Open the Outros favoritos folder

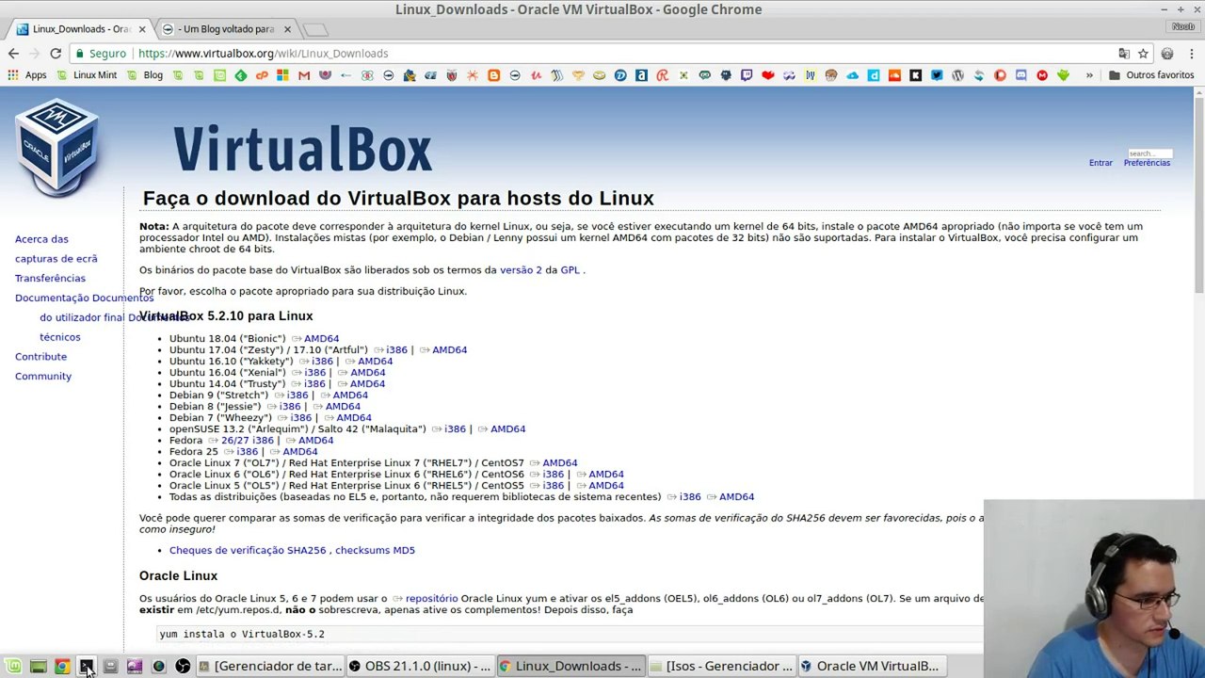click(1150, 75)
